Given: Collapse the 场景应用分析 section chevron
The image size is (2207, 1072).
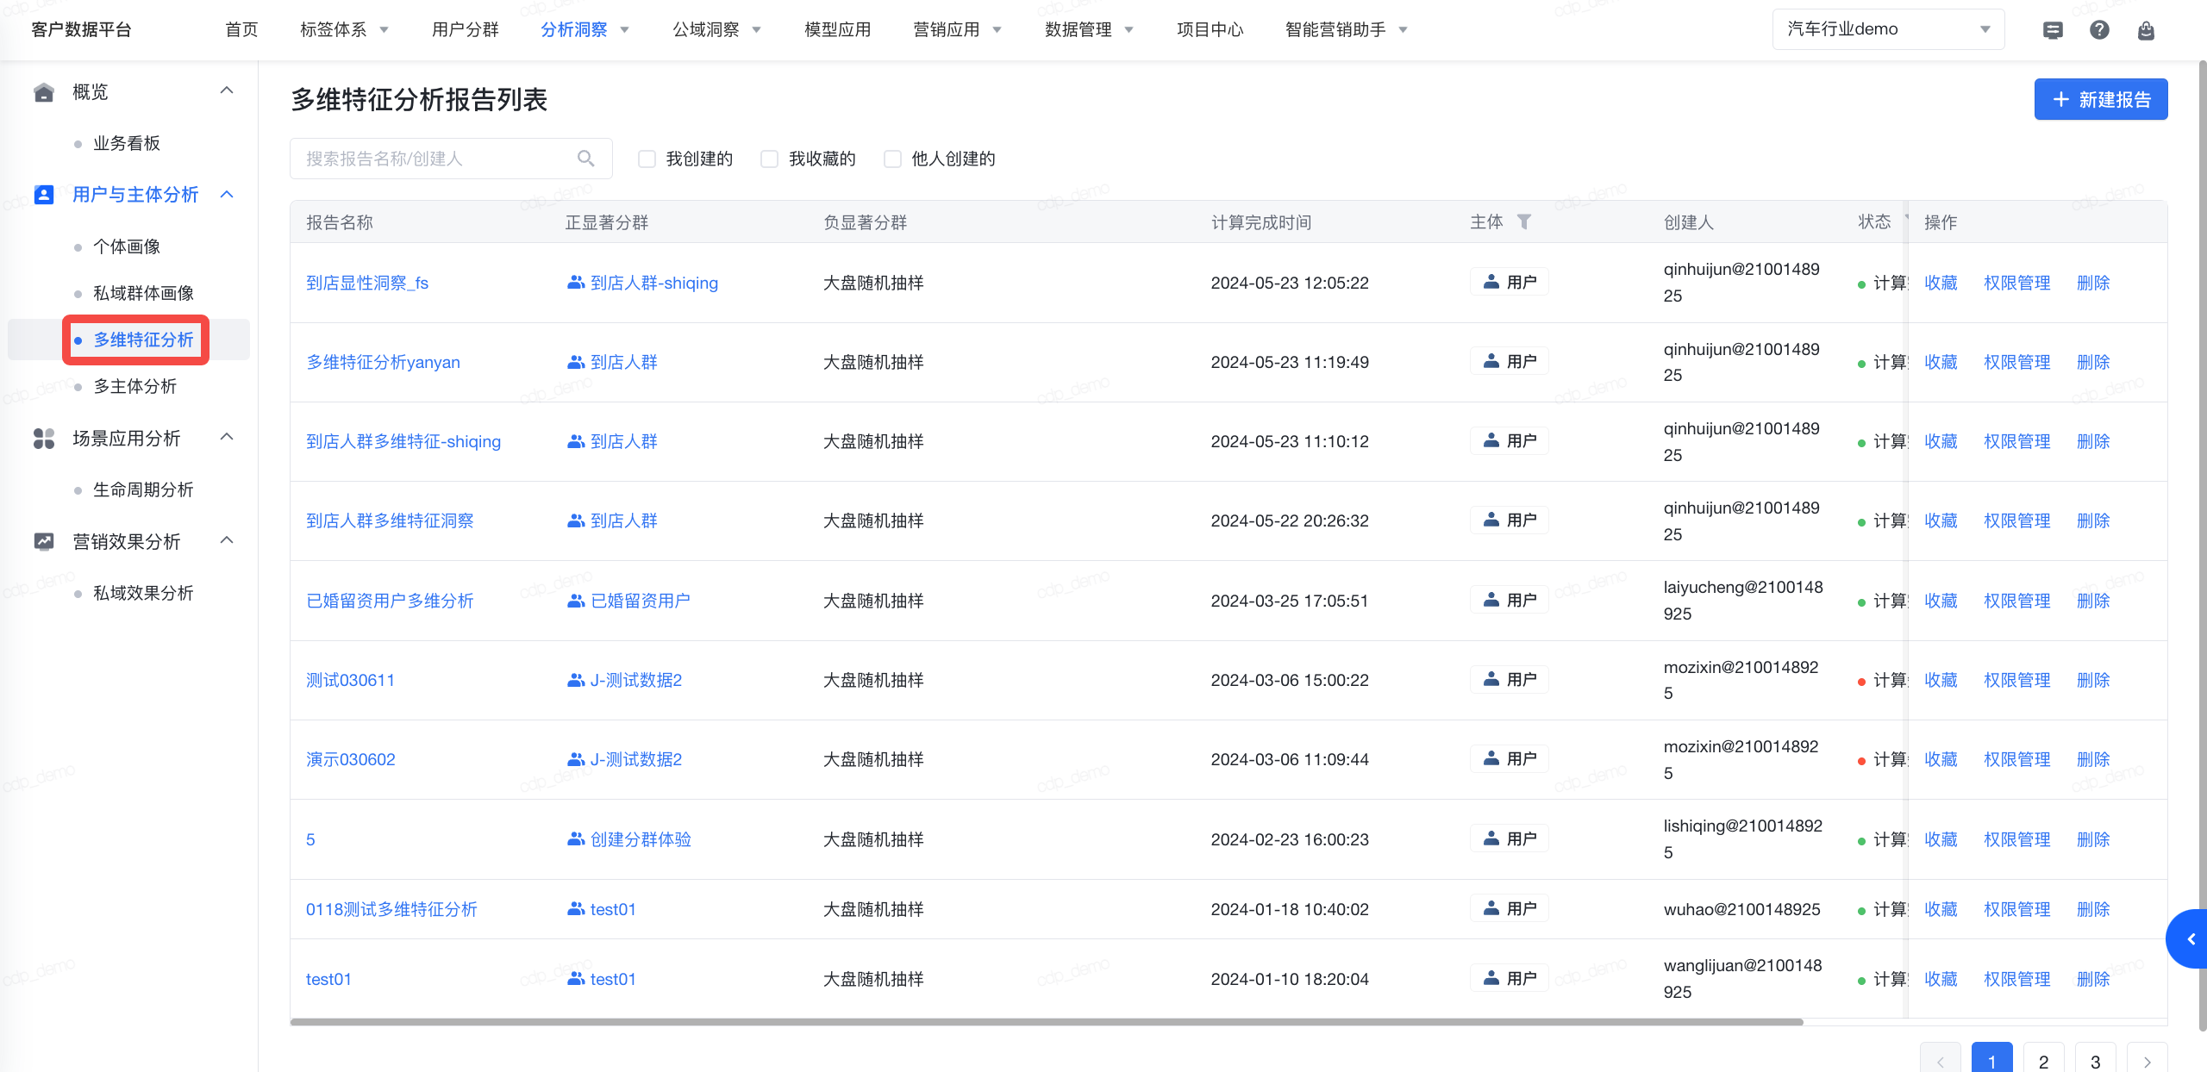Looking at the screenshot, I should coord(227,438).
